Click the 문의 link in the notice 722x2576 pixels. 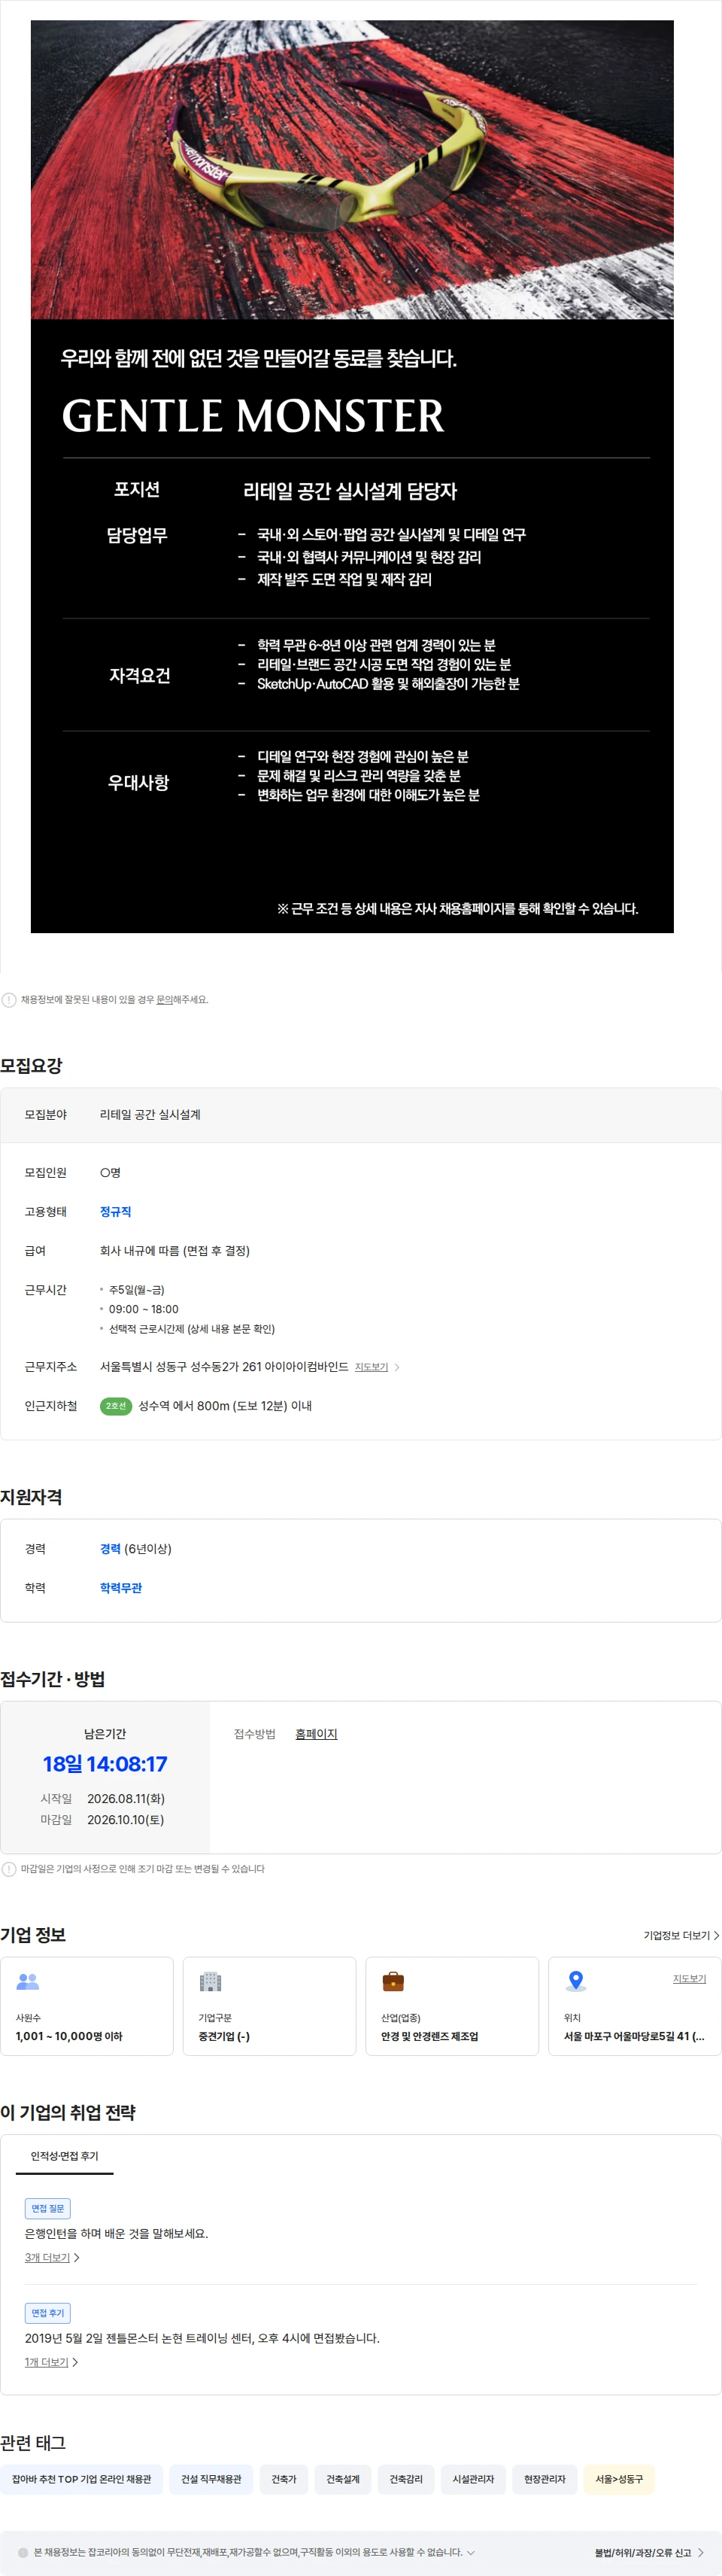click(x=164, y=999)
